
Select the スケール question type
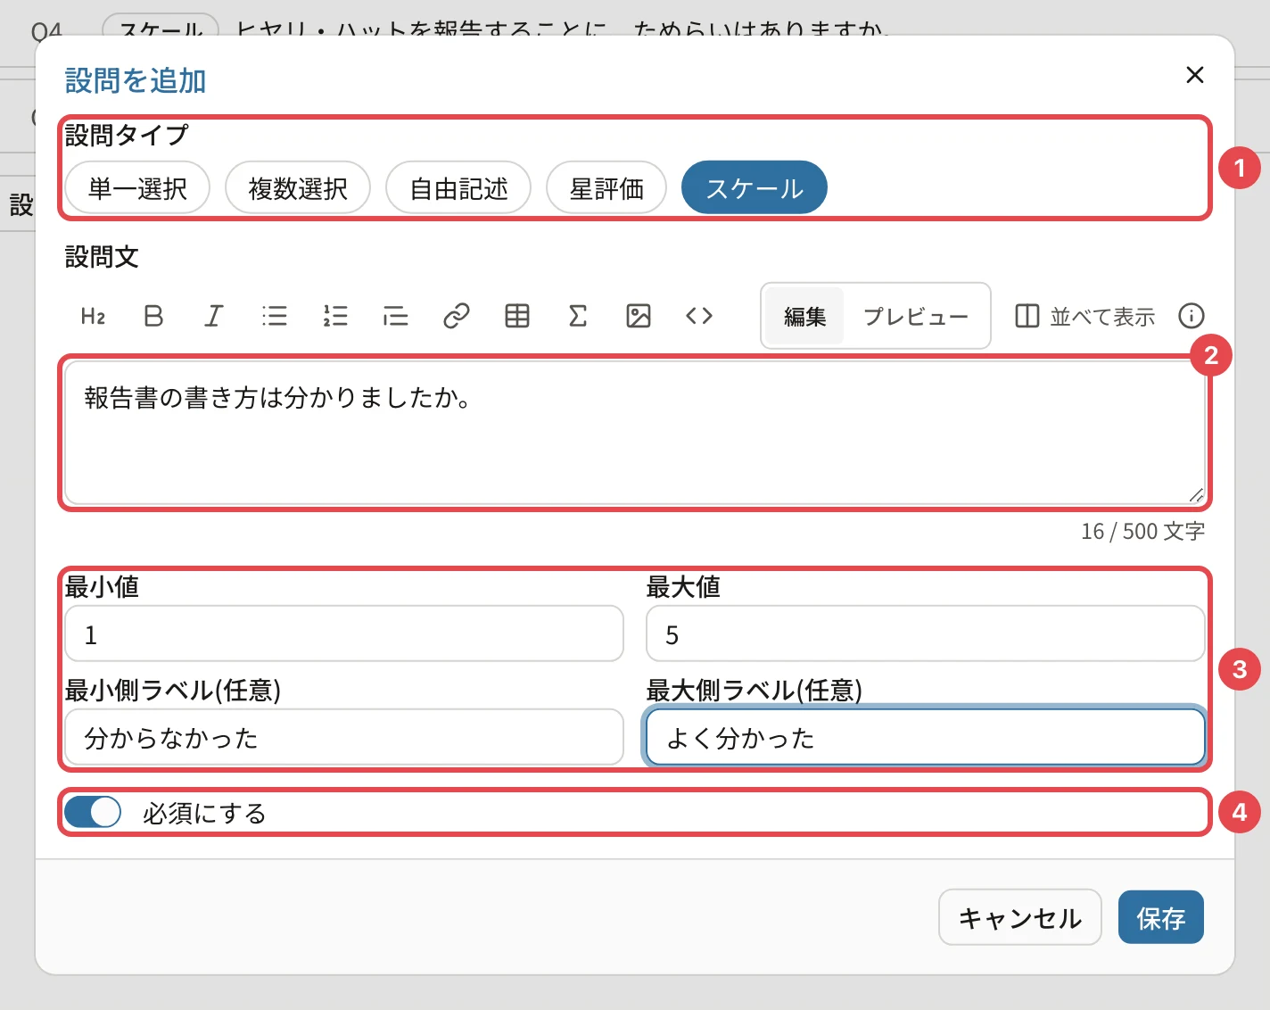pos(755,188)
